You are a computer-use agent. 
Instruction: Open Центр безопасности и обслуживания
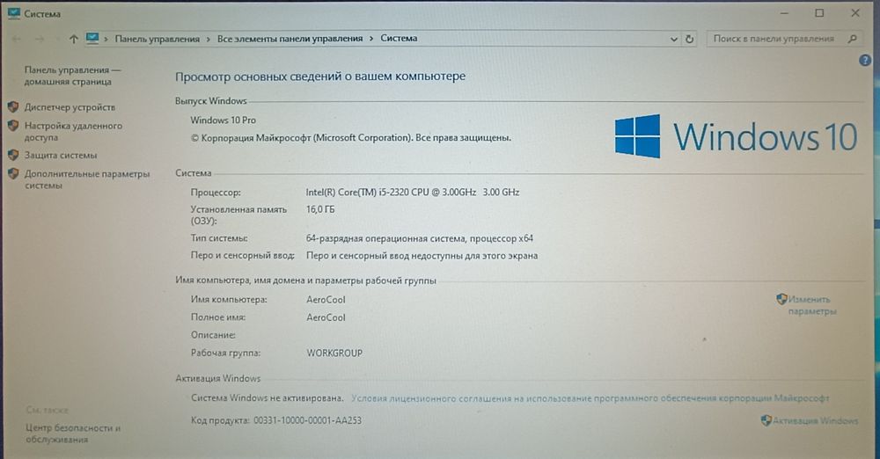pos(73,433)
